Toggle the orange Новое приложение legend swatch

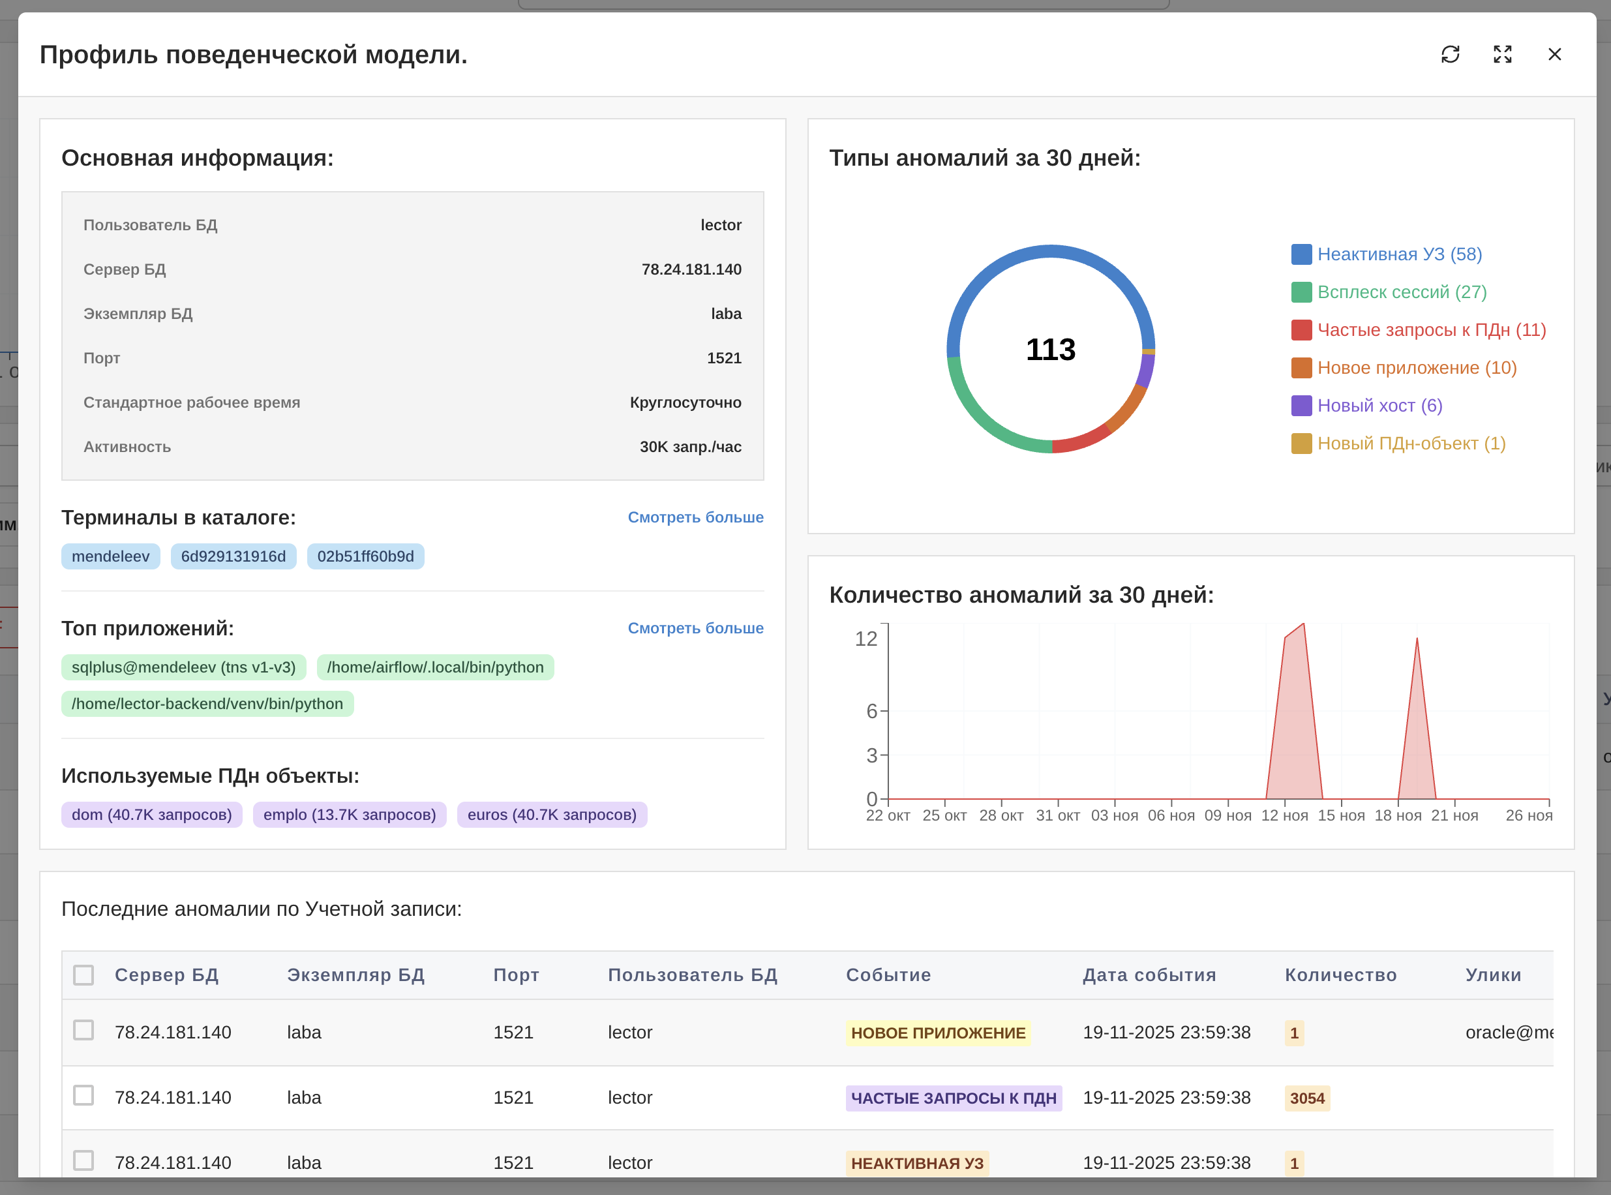point(1301,367)
